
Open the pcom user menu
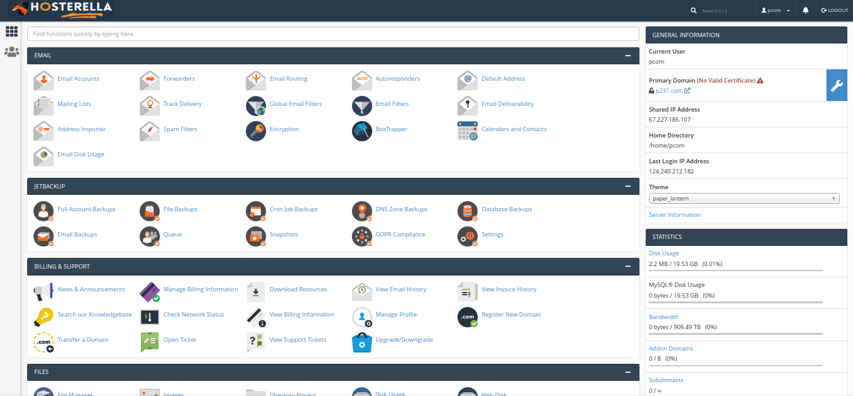775,11
